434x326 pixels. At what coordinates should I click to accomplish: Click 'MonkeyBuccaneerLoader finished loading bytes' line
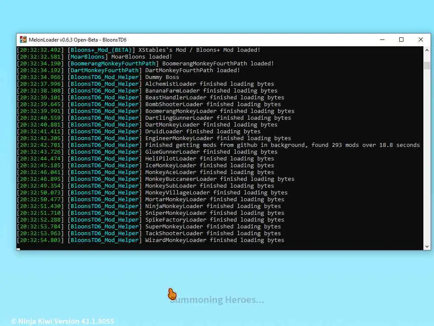[x=220, y=179]
